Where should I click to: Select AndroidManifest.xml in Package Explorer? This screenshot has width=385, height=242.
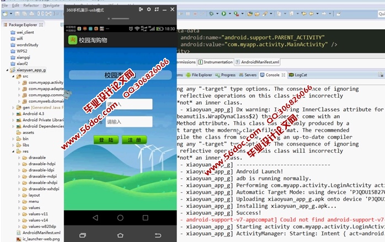tap(39, 233)
